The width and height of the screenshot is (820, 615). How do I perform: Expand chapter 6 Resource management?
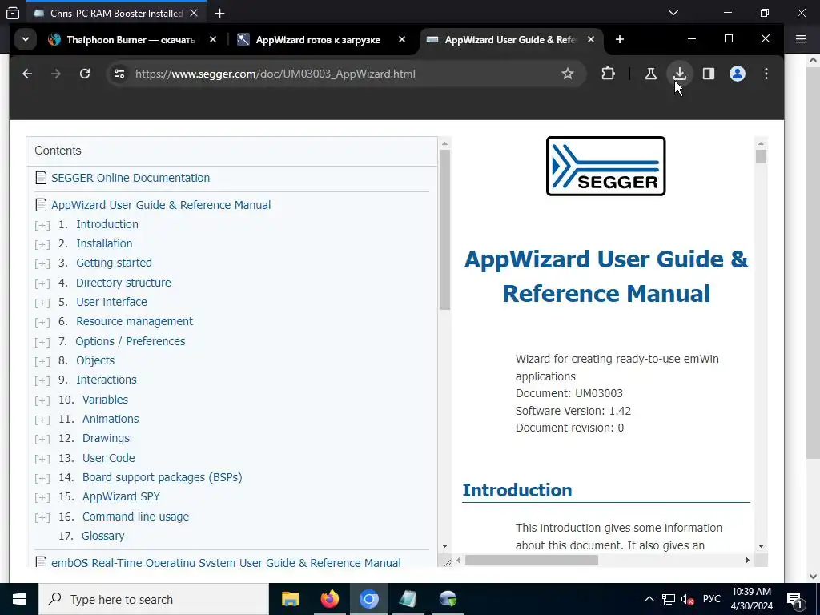click(x=42, y=323)
